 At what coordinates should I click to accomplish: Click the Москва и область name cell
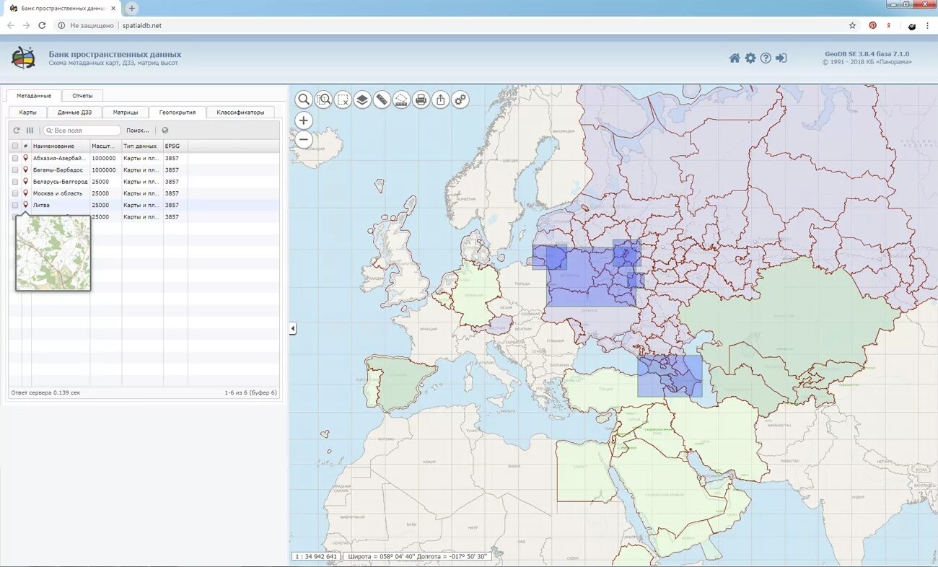[61, 193]
